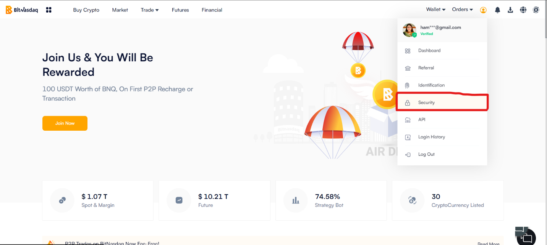Click the Identification fingerprint icon
Image resolution: width=547 pixels, height=245 pixels.
click(408, 85)
